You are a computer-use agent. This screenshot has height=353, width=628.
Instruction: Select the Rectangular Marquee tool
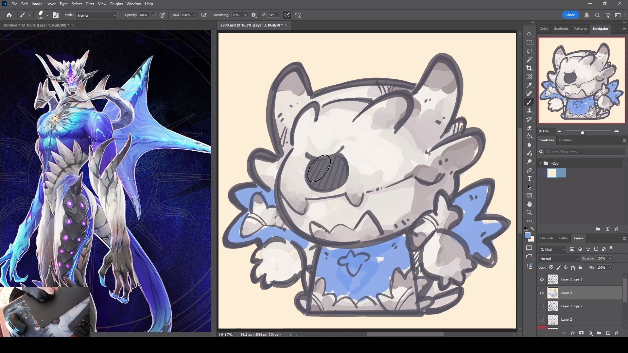pos(529,43)
